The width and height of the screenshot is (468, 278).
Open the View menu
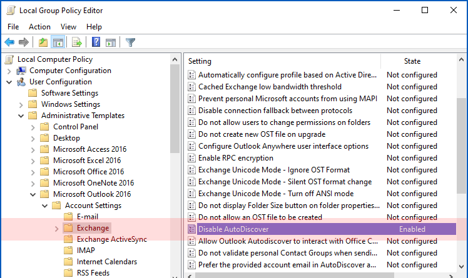tap(68, 27)
